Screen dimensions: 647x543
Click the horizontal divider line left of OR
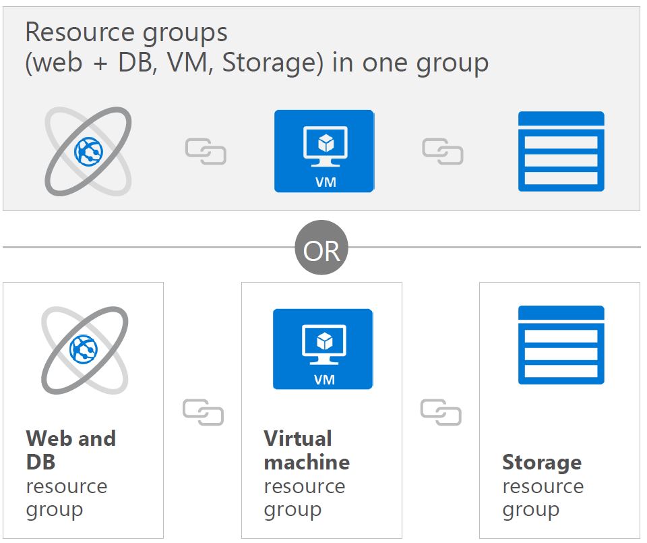pyautogui.click(x=148, y=248)
